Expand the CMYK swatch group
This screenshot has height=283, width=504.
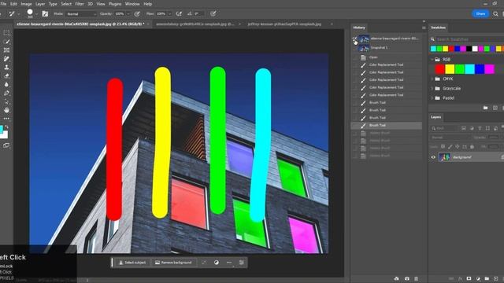point(432,79)
